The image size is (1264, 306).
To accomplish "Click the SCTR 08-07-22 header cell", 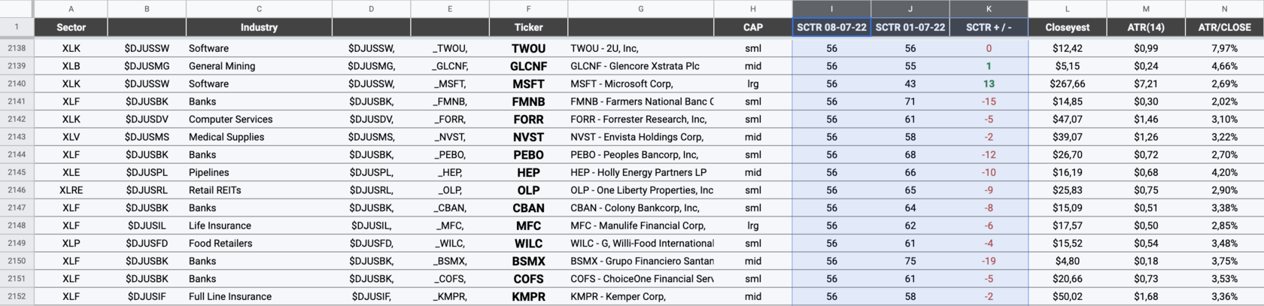I will pos(831,27).
